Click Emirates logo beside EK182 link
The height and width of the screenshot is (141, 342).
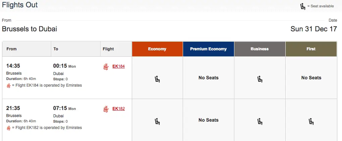(x=106, y=109)
